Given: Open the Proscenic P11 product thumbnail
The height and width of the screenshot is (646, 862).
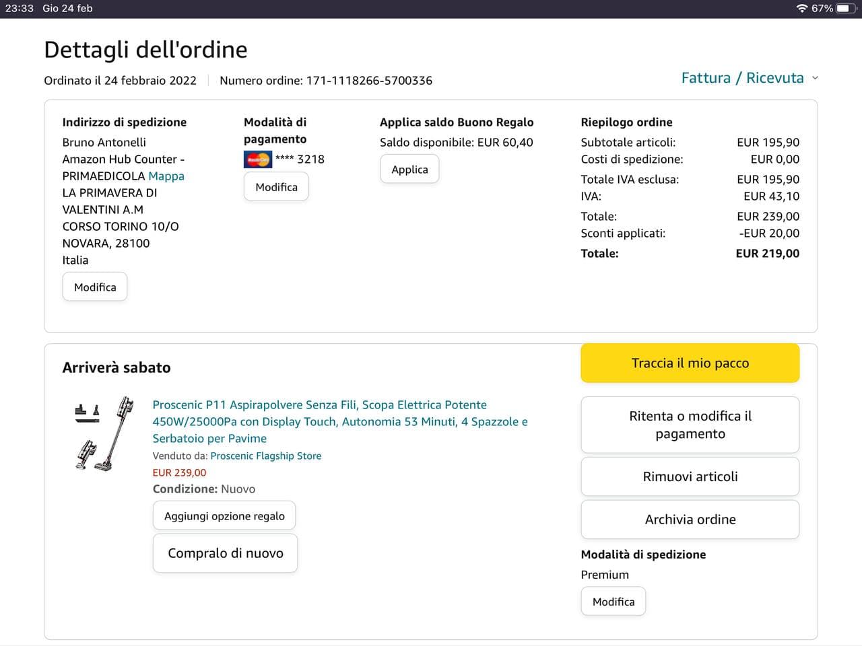Looking at the screenshot, I should coord(104,433).
